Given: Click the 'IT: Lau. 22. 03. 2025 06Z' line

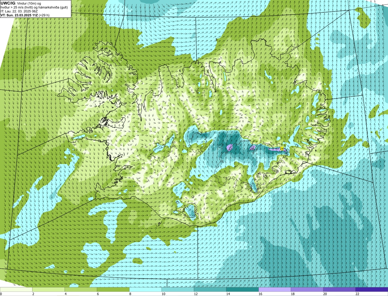Looking at the screenshot, I should [19, 11].
